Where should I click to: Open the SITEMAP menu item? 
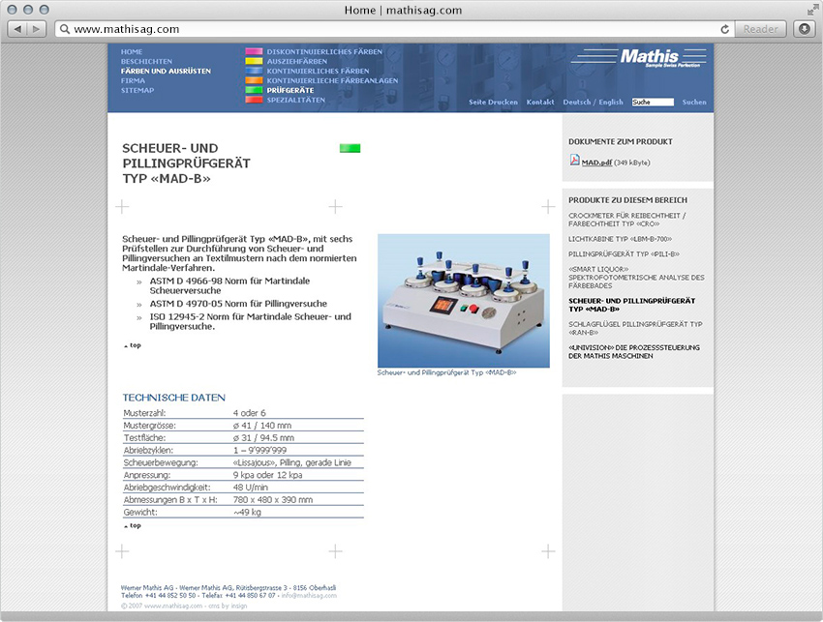(137, 90)
